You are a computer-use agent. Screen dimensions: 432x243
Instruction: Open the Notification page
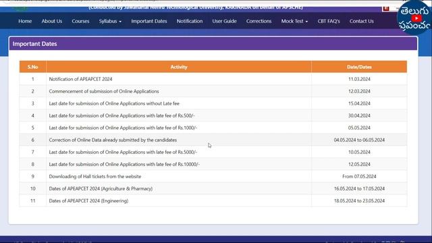click(x=190, y=21)
